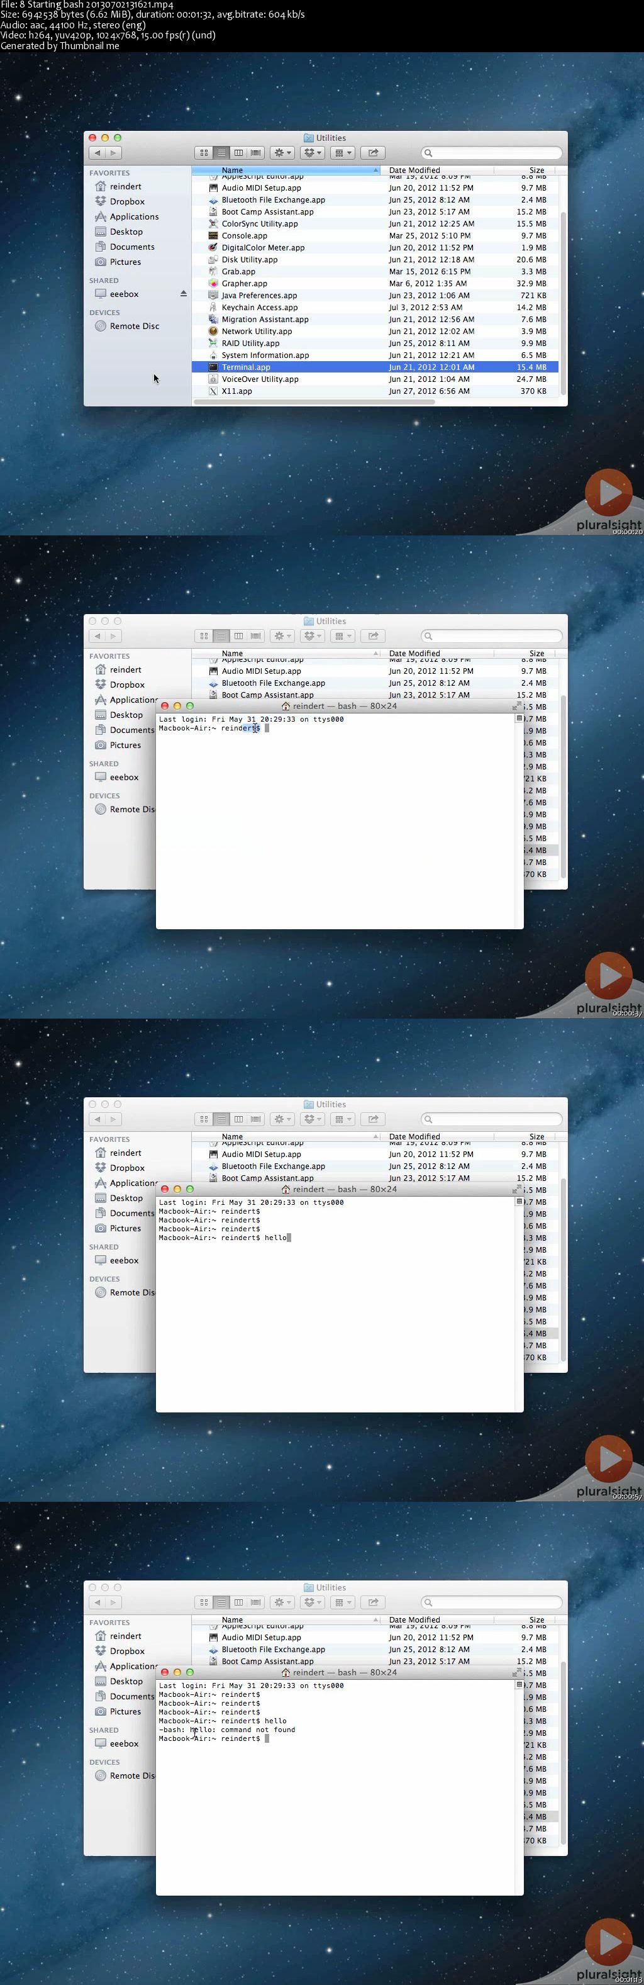Pick the Grab.app icon
Image resolution: width=644 pixels, height=1985 pixels.
point(213,271)
